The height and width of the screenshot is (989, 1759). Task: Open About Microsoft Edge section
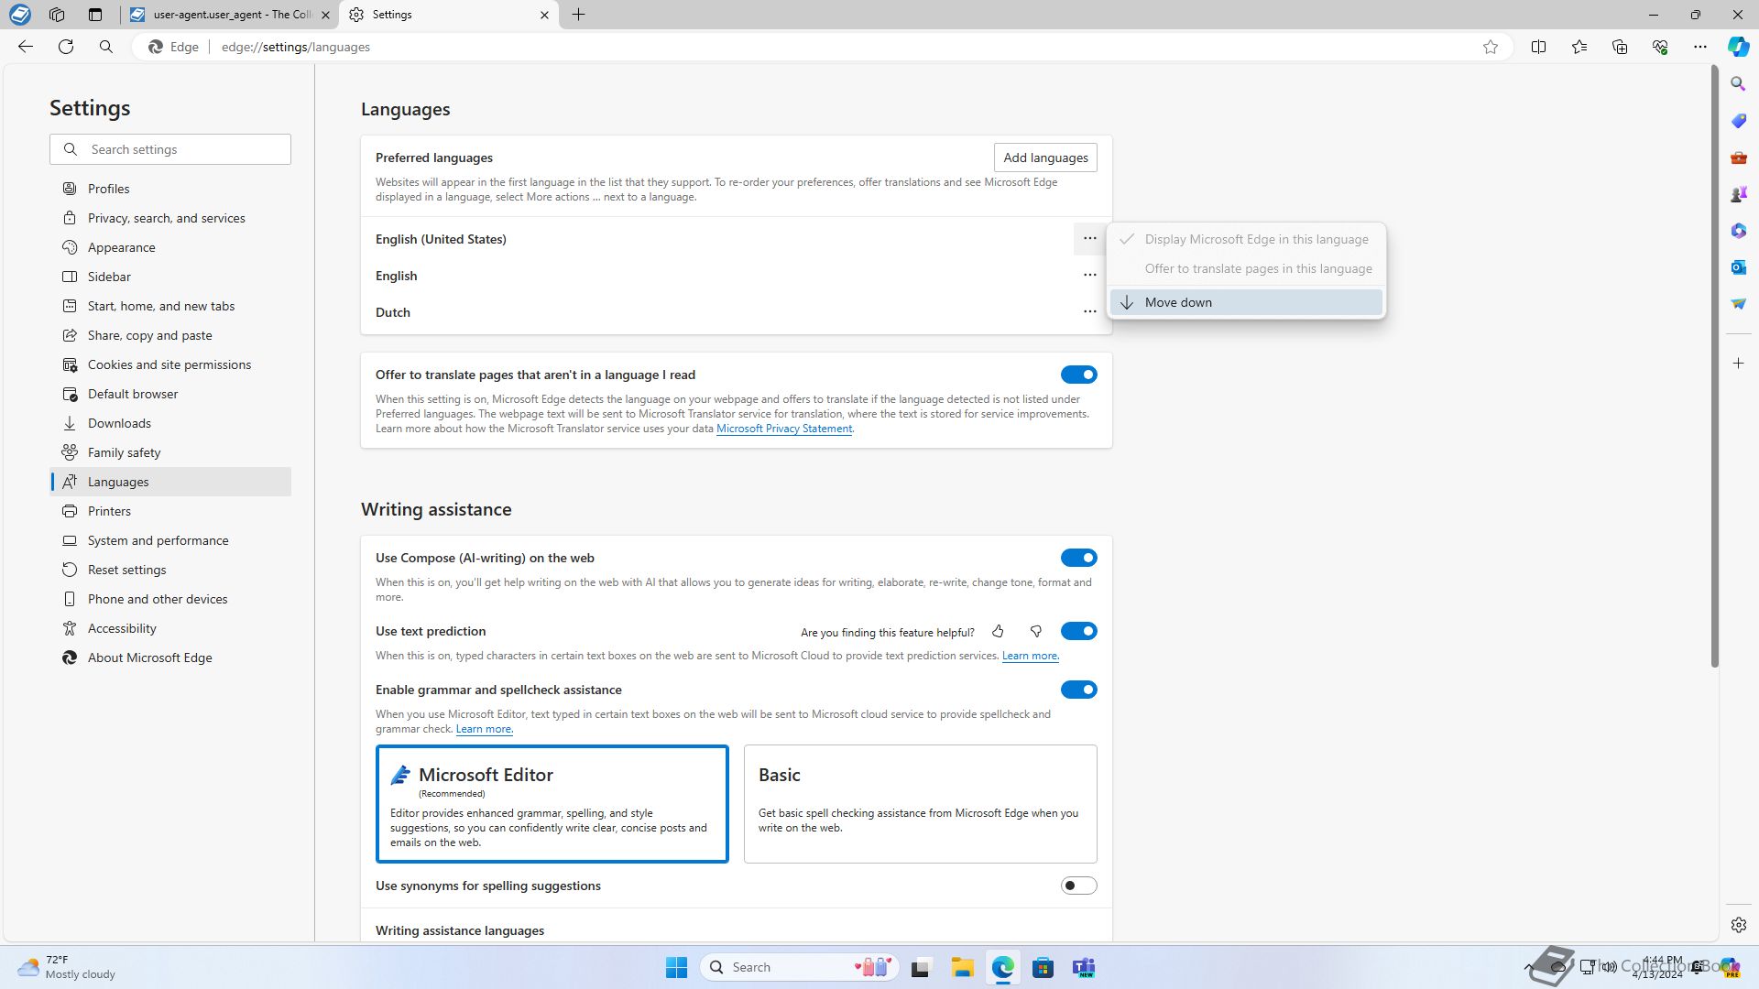pyautogui.click(x=170, y=658)
